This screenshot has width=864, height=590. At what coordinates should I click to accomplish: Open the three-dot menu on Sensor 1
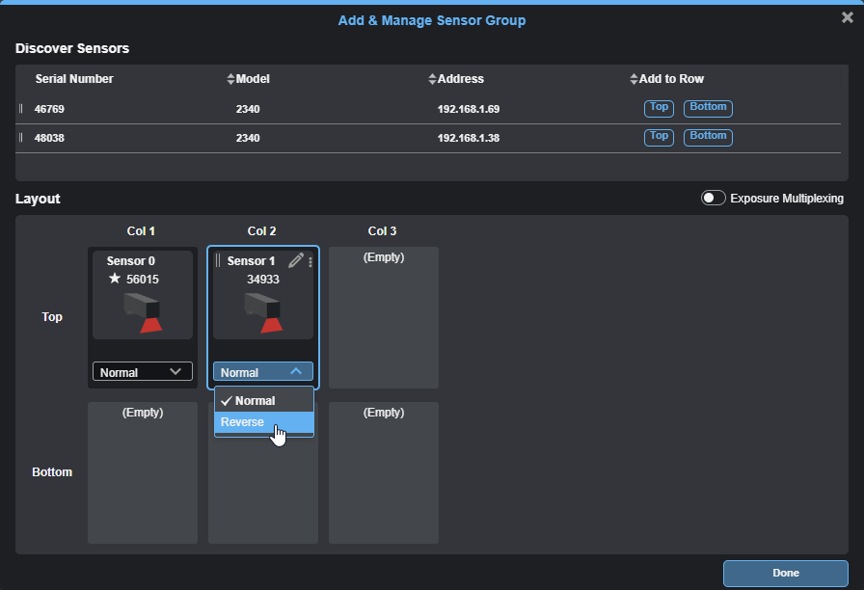click(x=310, y=261)
